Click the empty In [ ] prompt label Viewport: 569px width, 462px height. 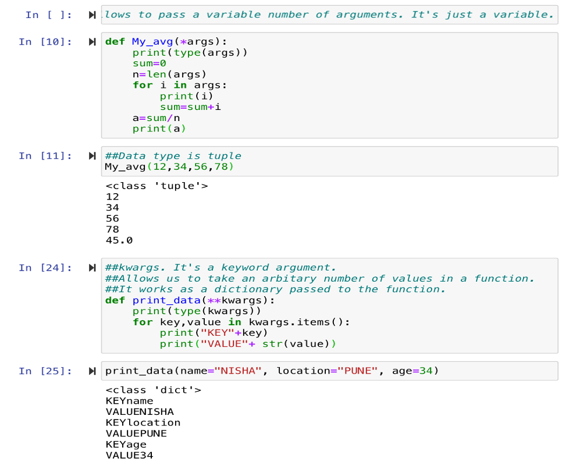click(49, 15)
